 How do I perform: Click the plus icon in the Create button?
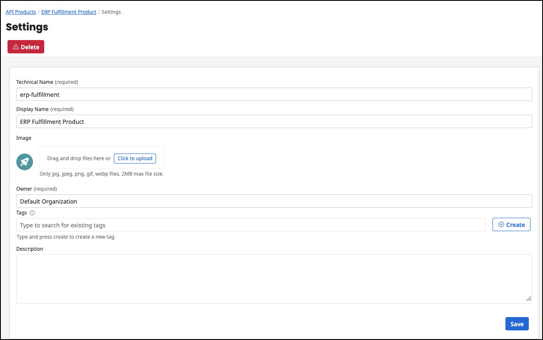point(500,224)
